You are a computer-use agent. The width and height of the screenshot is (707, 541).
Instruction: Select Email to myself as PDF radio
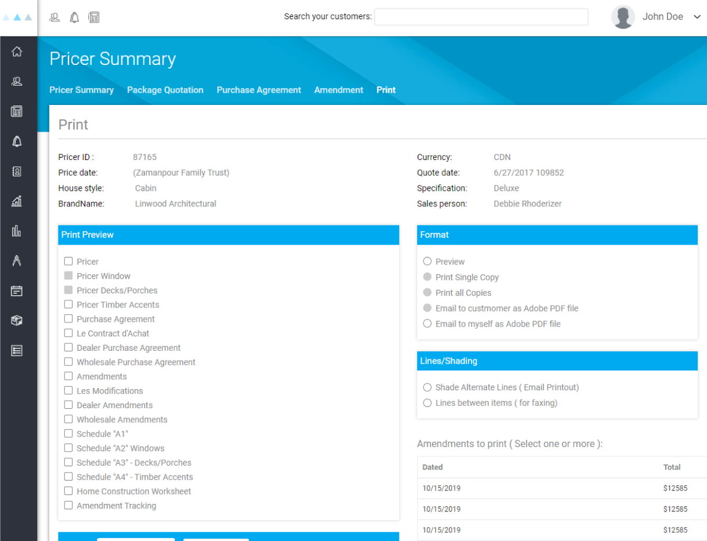coord(427,324)
